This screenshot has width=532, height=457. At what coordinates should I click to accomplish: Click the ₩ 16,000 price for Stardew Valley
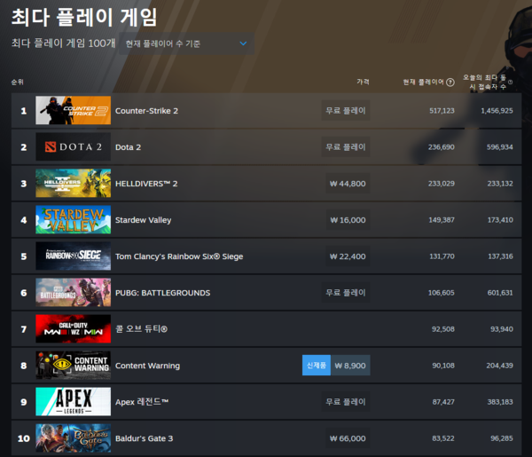click(348, 220)
